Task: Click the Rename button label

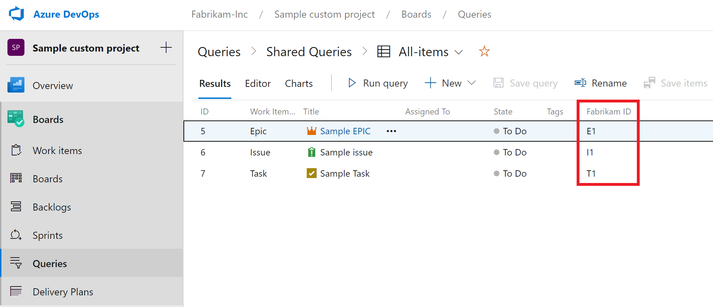Action: (x=609, y=83)
